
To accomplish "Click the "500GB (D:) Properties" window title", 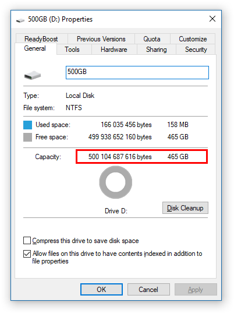I will coord(60,19).
